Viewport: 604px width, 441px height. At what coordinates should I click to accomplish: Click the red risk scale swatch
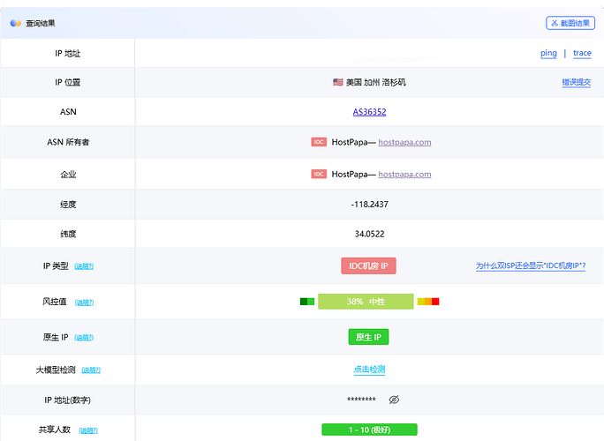tap(435, 302)
